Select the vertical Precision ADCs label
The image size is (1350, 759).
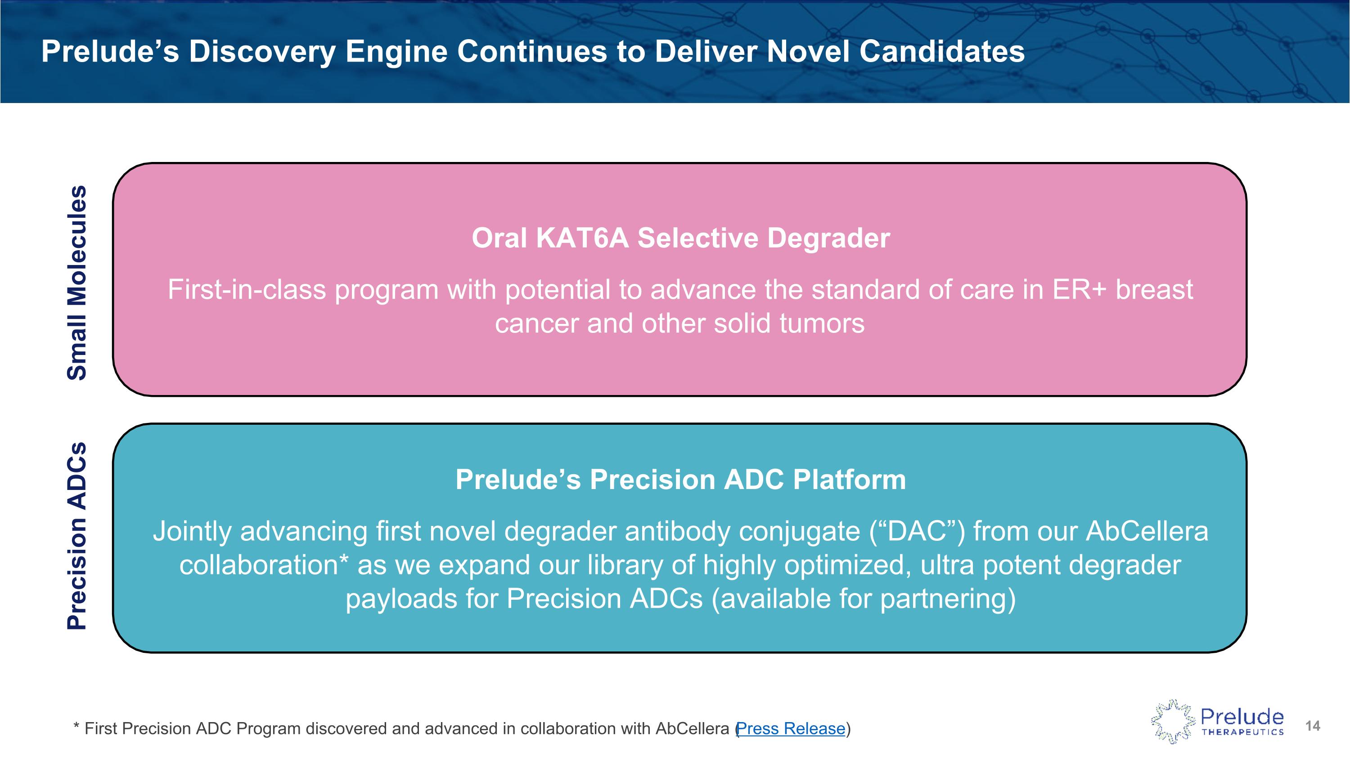coord(77,535)
